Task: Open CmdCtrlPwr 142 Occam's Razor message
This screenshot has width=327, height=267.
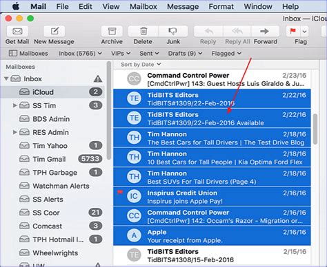Action: coord(212,216)
